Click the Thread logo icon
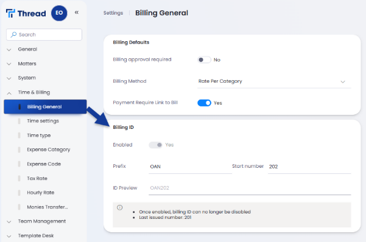Image resolution: width=366 pixels, height=242 pixels. coord(10,13)
